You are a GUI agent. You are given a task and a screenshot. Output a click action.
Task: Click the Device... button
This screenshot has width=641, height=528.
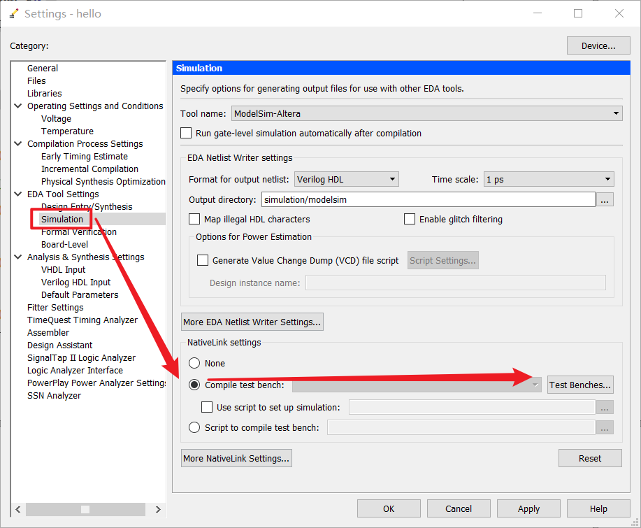[598, 45]
